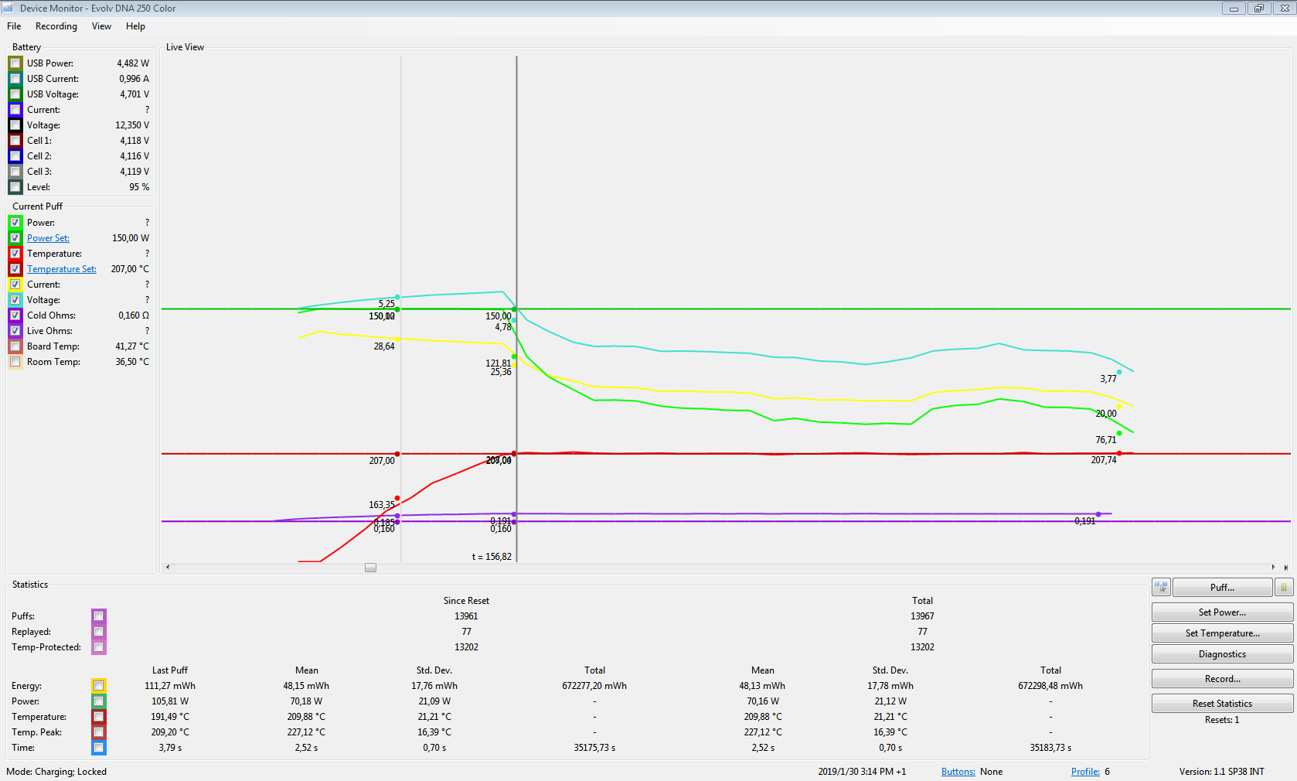Screen dimensions: 1297x781
Task: Click the Device Monitor title bar icon
Action: pos(8,8)
